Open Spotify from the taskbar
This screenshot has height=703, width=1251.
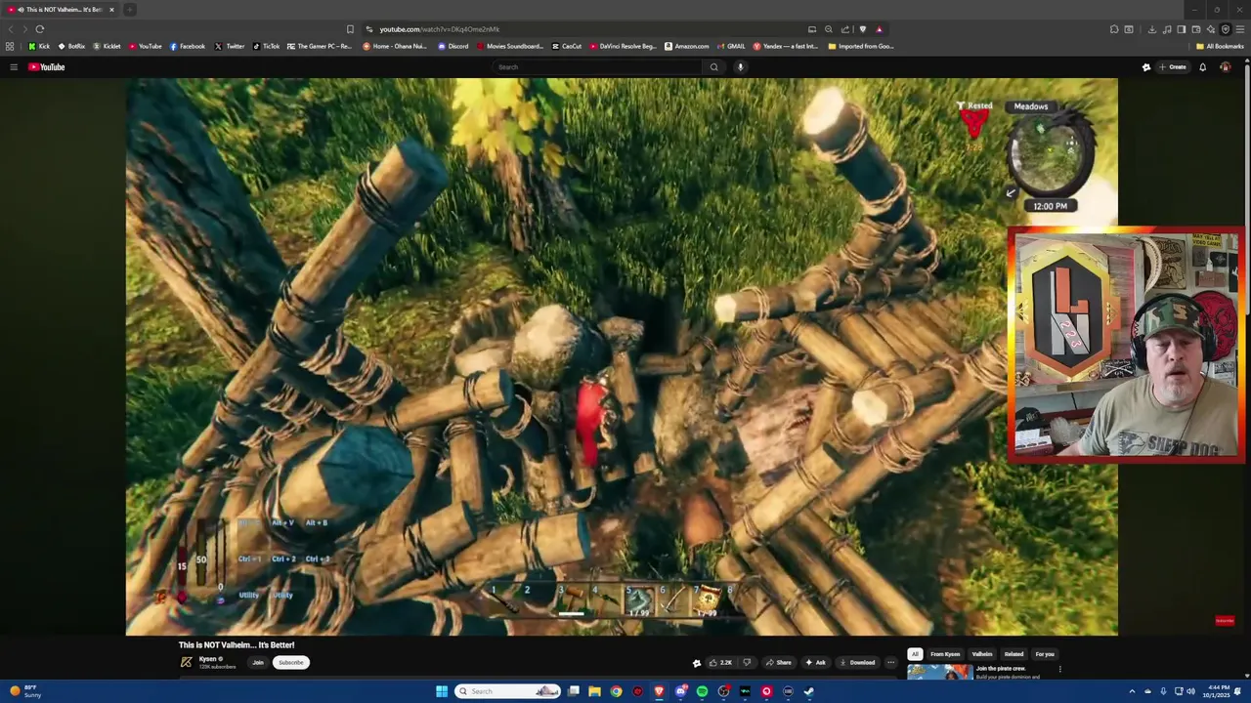click(x=702, y=691)
